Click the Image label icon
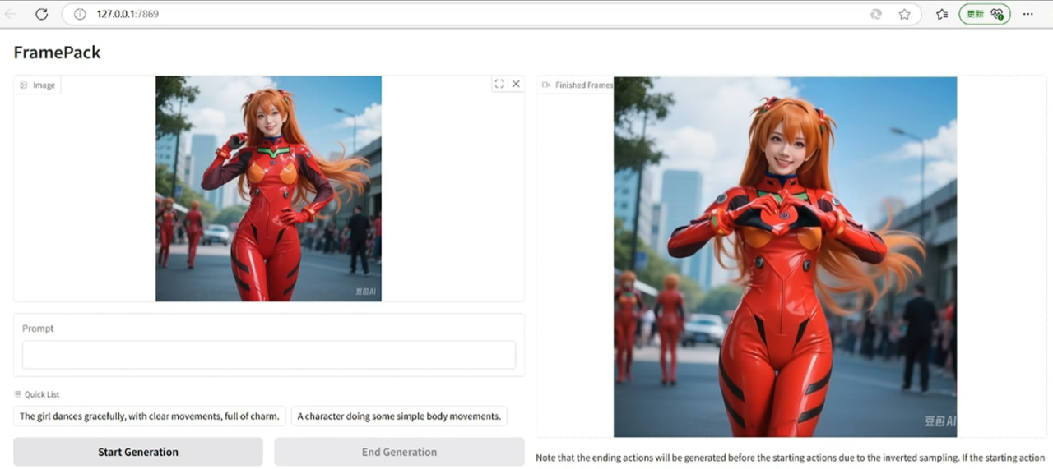The height and width of the screenshot is (469, 1053). 24,85
